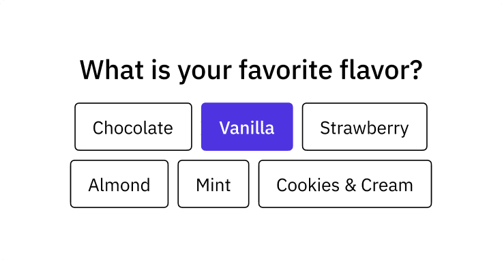Screen dimensions: 502x260
Task: Pick the widest button, Cookies & Cream
Action: click(x=345, y=184)
